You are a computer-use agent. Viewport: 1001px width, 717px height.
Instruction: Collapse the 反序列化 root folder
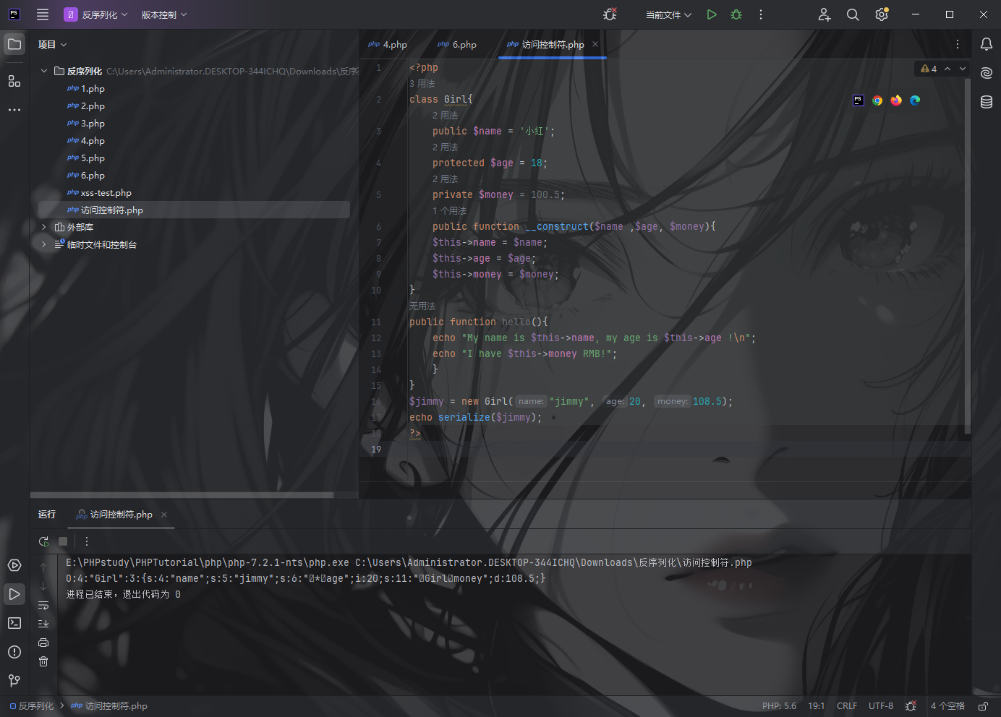[x=44, y=71]
